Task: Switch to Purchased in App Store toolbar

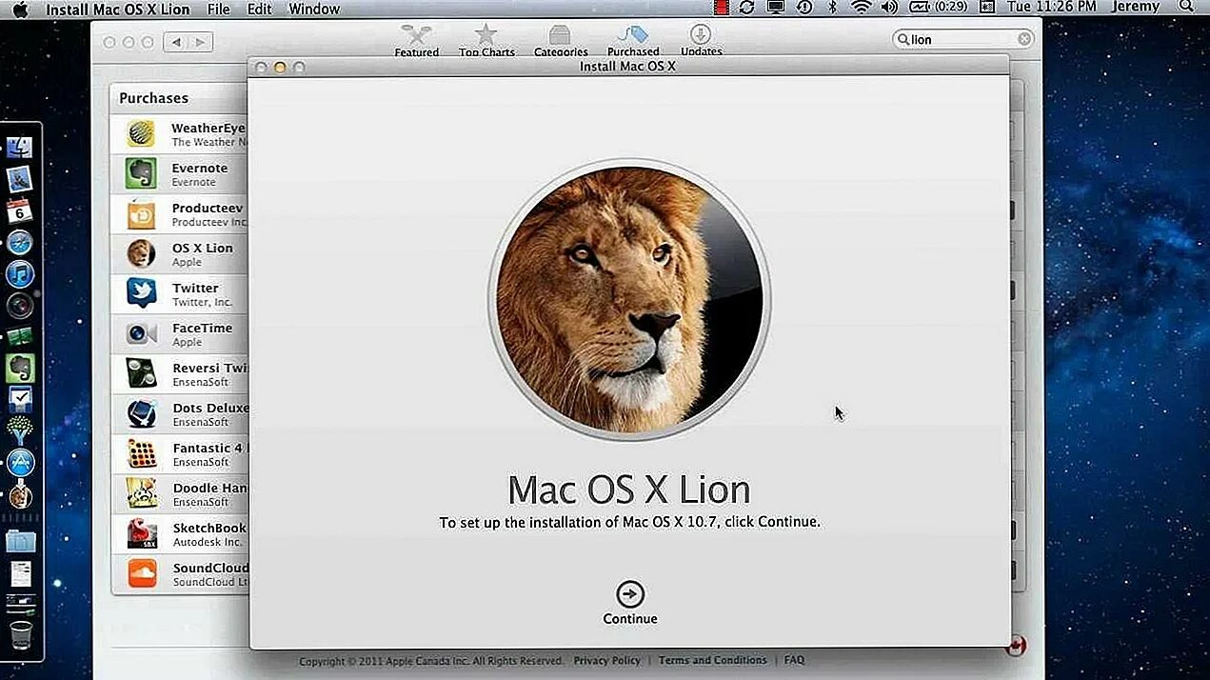Action: 633,40
